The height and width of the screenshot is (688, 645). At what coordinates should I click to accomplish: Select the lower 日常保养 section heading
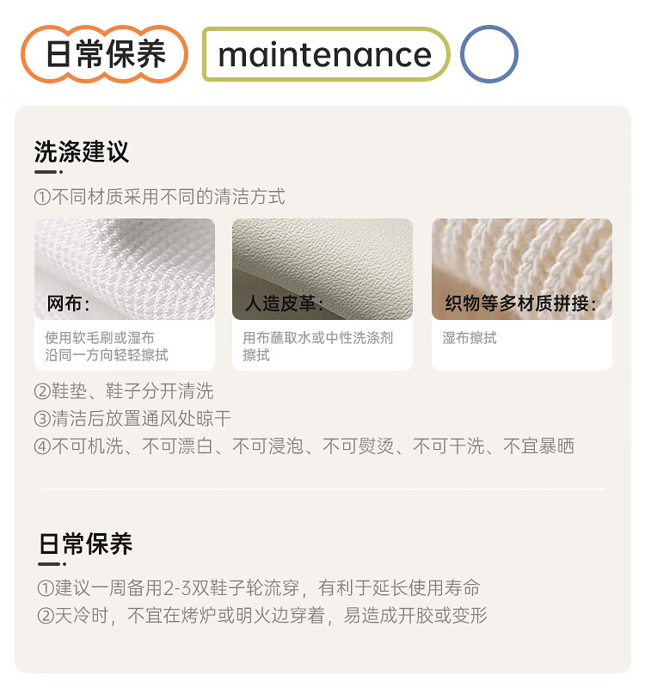click(x=85, y=544)
